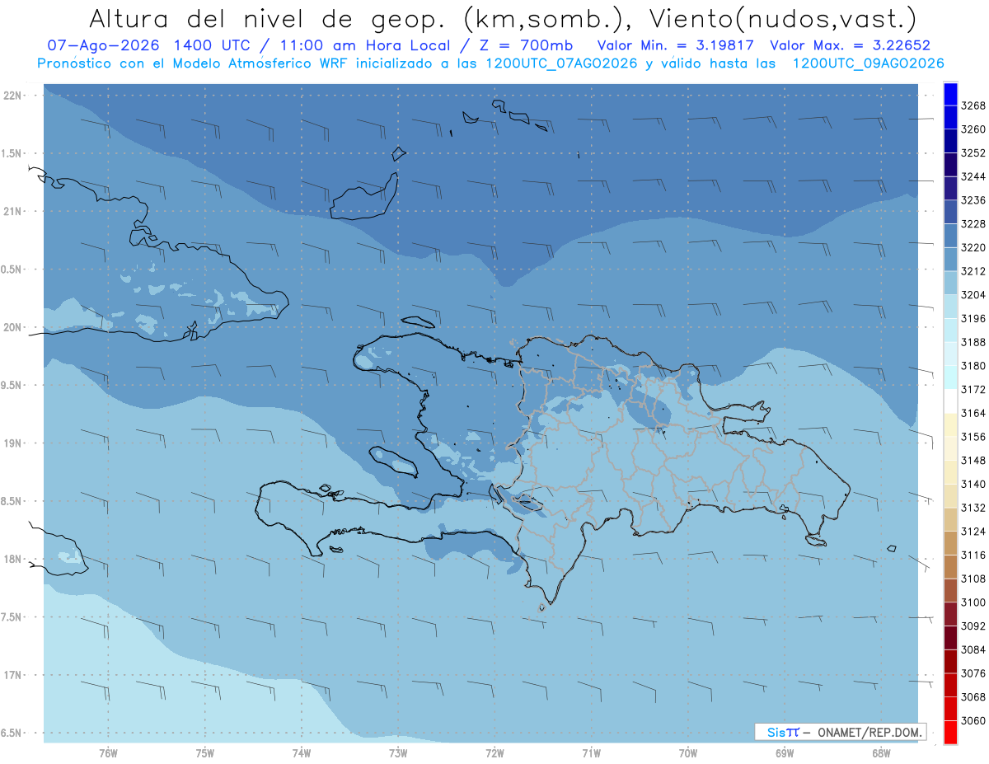Image resolution: width=989 pixels, height=764 pixels.
Task: Click the 22N latitude axis label
Action: [x=12, y=96]
